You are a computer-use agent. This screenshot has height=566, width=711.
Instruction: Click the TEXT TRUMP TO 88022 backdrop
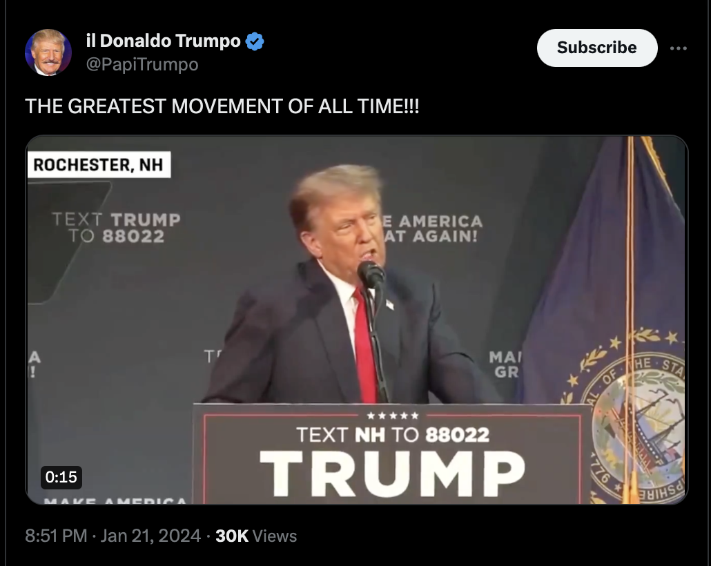[117, 228]
